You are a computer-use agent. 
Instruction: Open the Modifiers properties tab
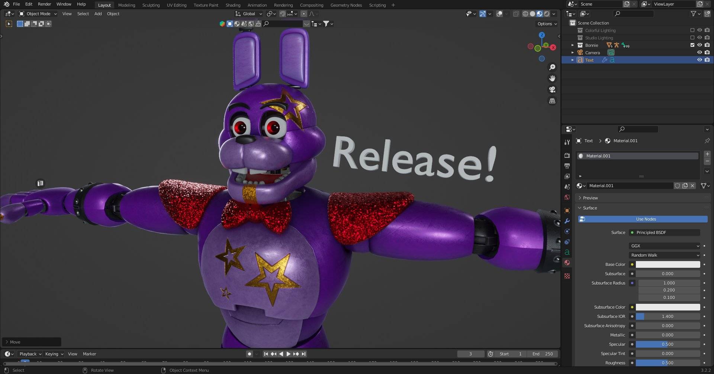tap(567, 221)
